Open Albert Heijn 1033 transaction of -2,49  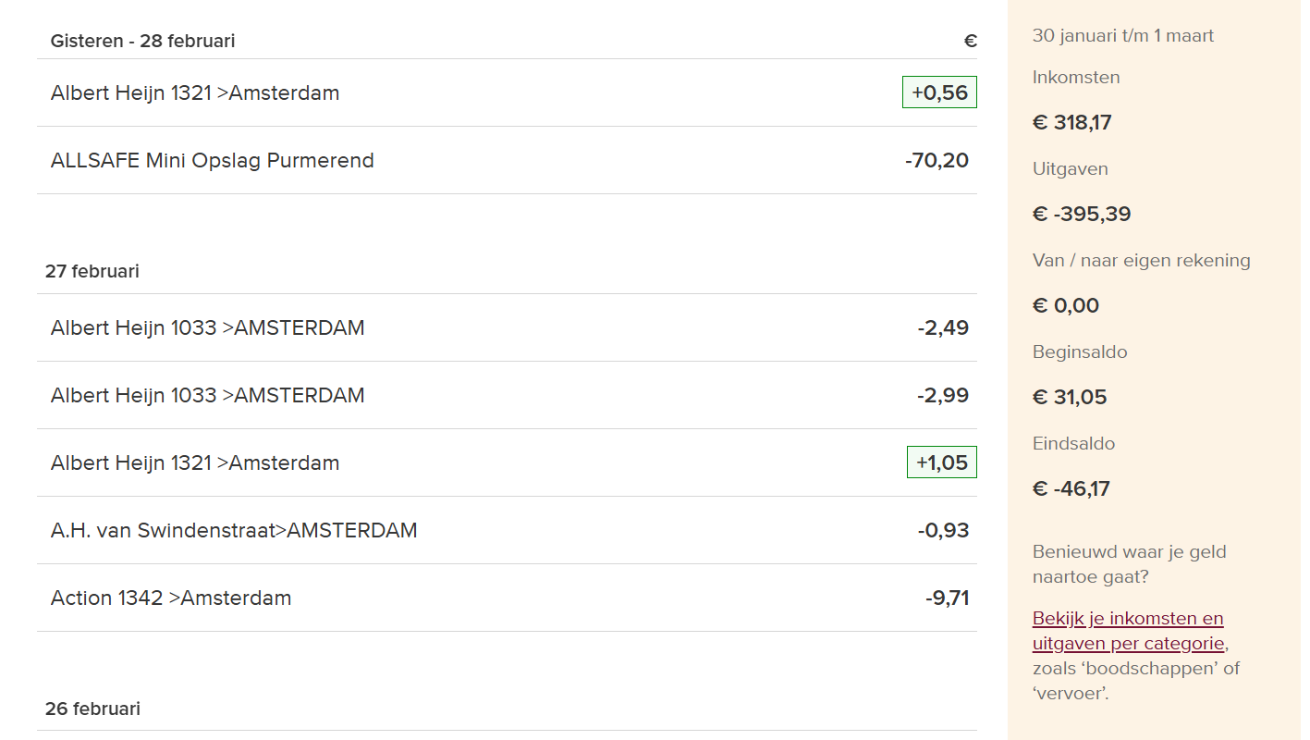[208, 328]
